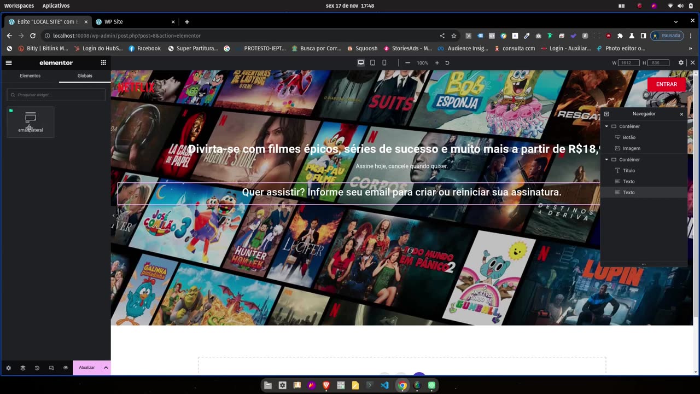
Task: Open the Elementor widgets grid icon
Action: pos(103,62)
